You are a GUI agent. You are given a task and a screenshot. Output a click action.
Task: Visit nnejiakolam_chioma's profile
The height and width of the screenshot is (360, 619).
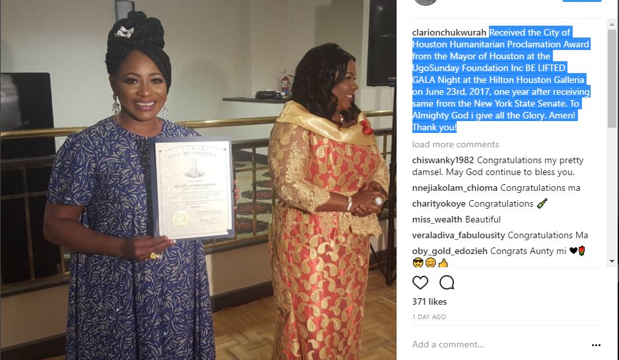coord(455,188)
